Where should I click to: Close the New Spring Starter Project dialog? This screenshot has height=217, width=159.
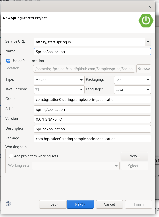click(x=150, y=7)
